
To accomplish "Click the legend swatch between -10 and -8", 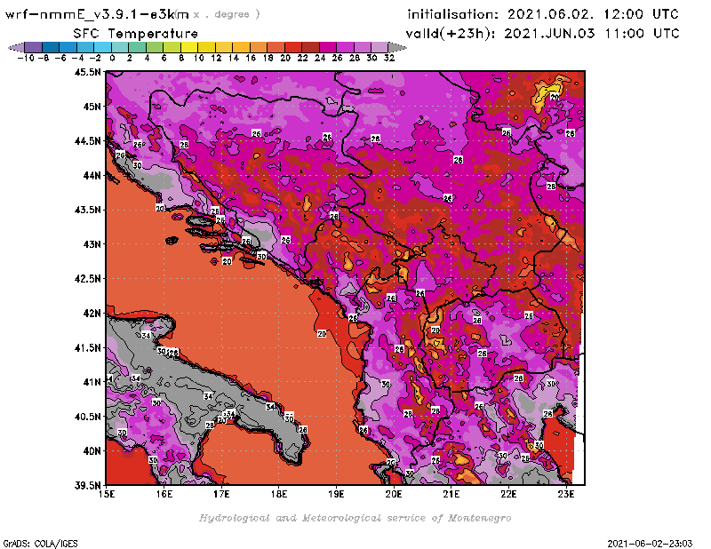I will click(34, 47).
